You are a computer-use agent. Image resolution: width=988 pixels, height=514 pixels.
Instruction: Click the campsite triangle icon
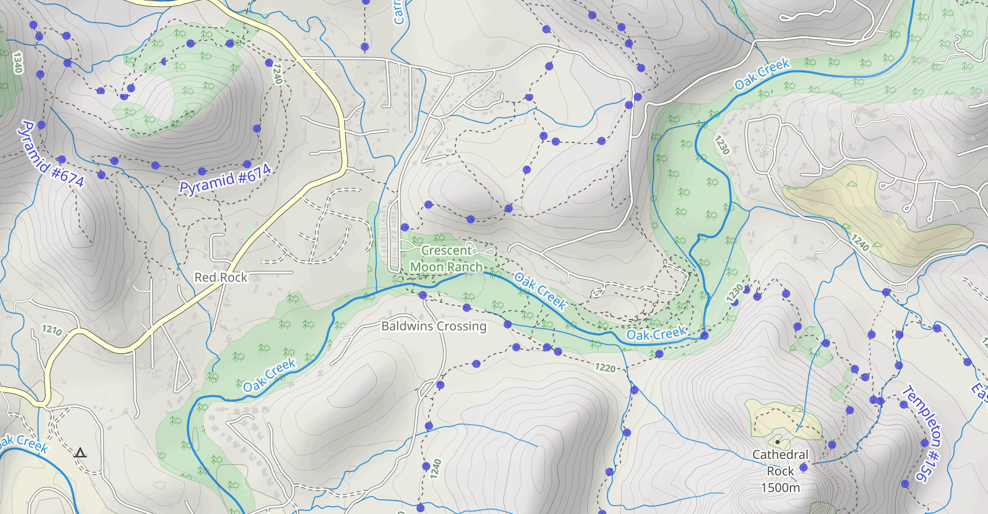80,453
